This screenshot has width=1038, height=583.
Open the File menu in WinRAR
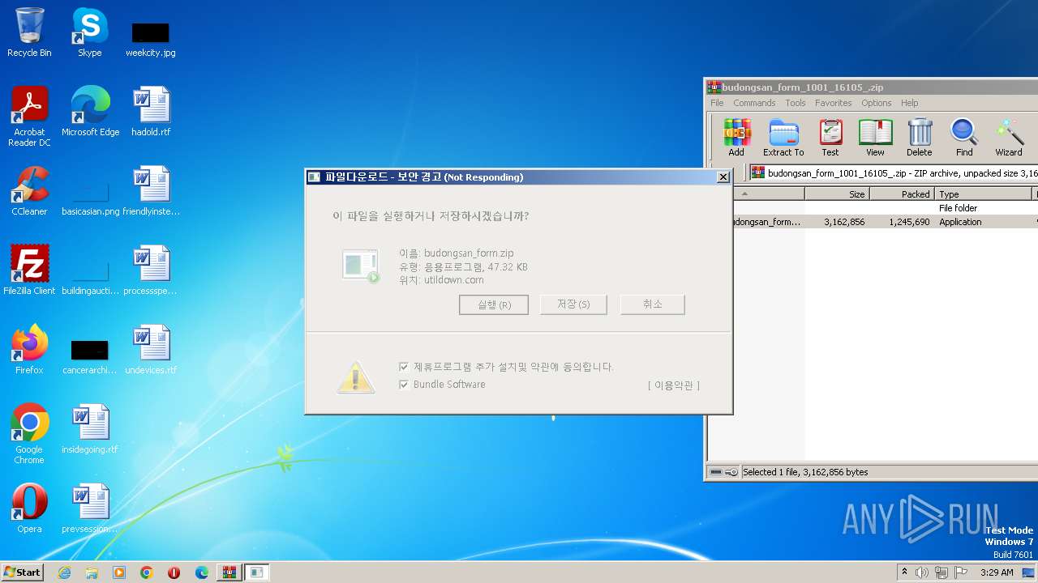coord(717,103)
